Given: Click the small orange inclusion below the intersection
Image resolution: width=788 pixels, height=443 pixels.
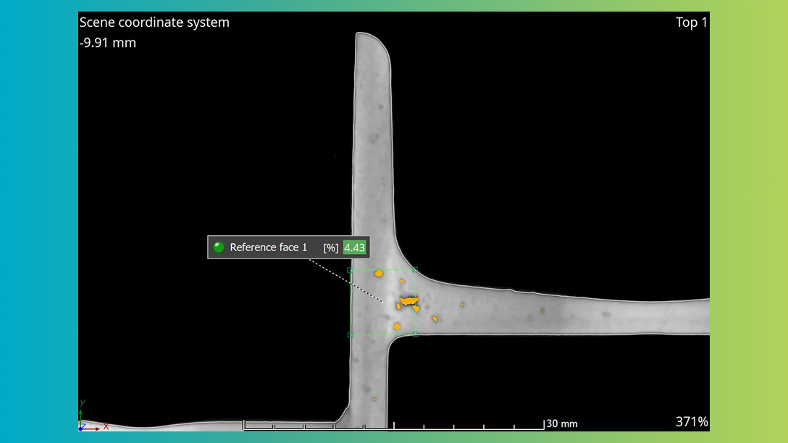Looking at the screenshot, I should [374, 398].
